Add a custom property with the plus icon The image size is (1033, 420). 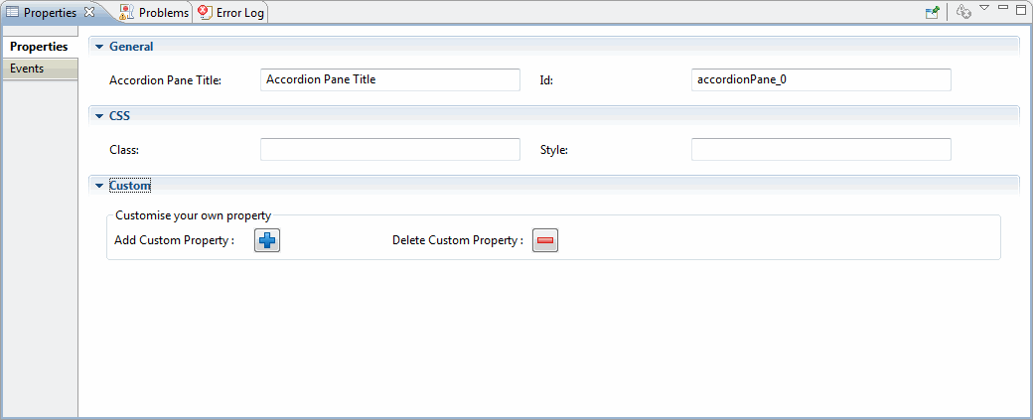click(267, 241)
